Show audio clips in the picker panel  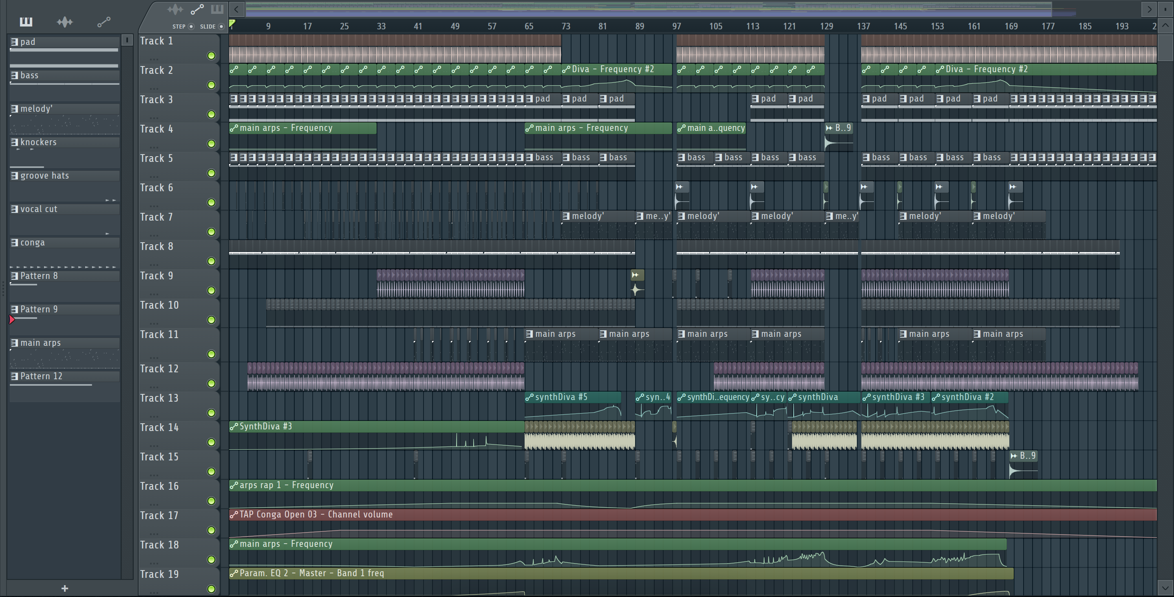point(65,22)
